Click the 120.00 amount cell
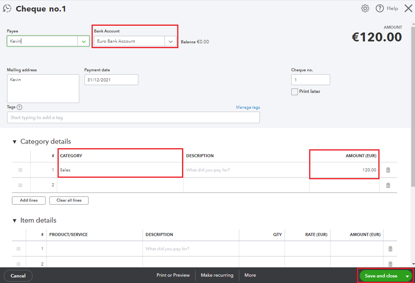415x283 pixels. click(344, 170)
